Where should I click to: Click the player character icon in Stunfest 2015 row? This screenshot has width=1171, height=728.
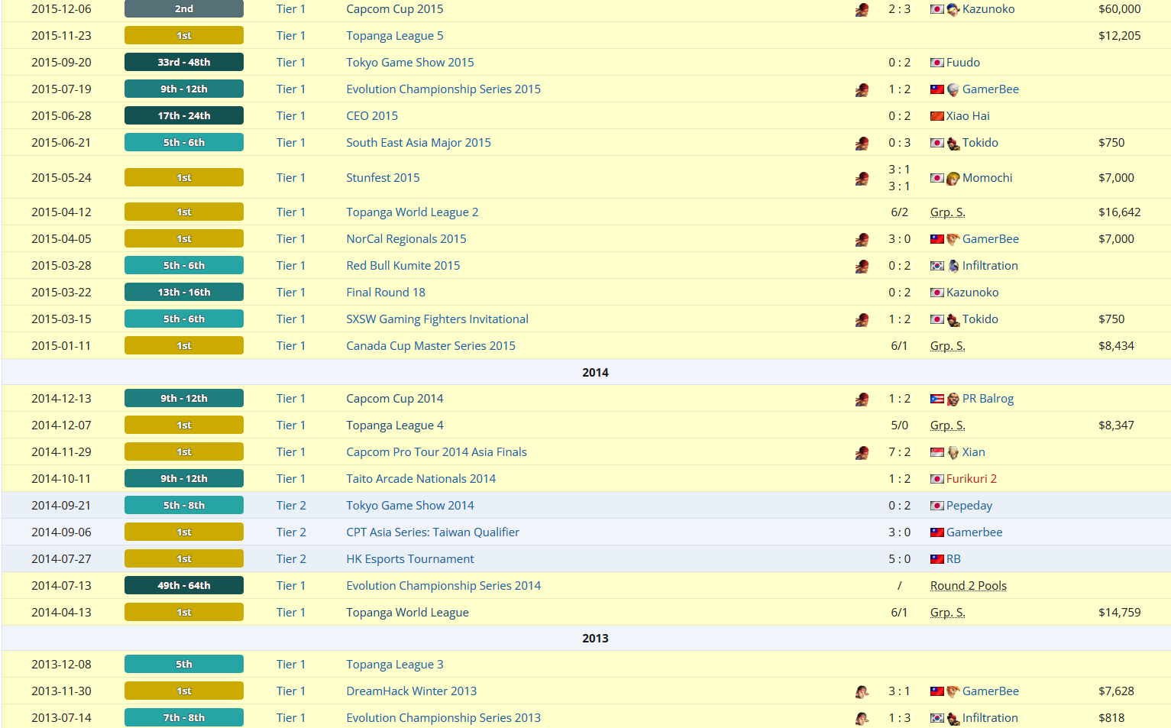pos(862,178)
